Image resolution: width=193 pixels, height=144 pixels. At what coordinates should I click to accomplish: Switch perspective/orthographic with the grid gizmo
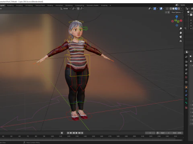(181, 41)
